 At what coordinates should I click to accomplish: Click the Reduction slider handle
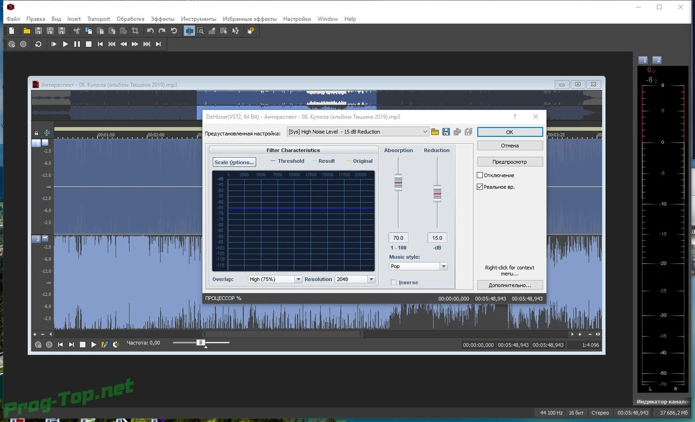[437, 193]
